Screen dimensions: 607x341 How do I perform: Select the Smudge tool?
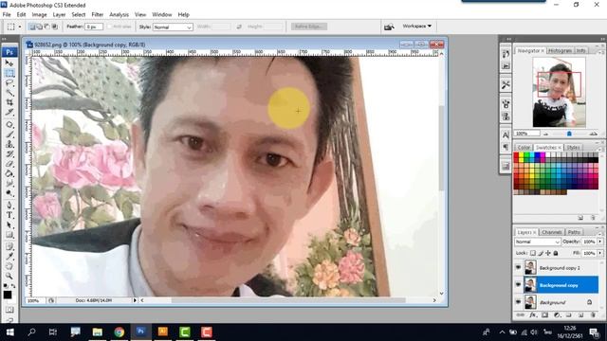[9, 184]
